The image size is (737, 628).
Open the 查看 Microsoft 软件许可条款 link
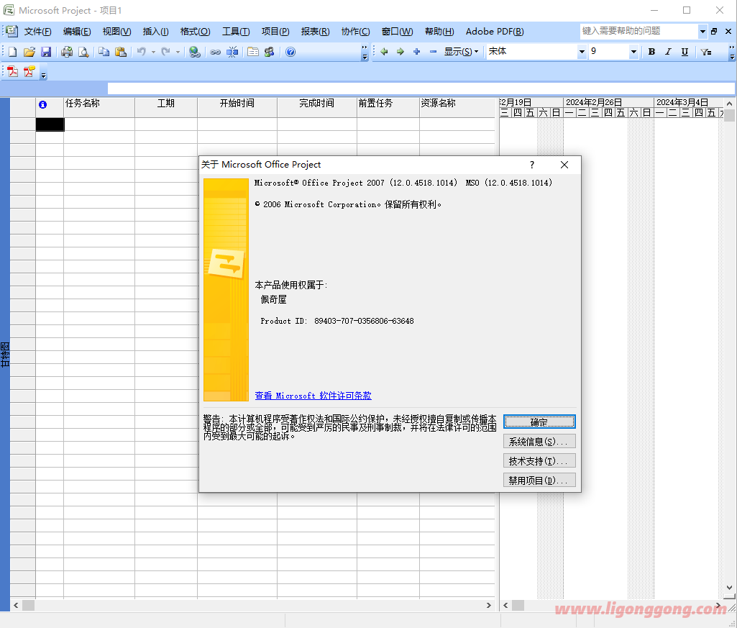coord(313,396)
